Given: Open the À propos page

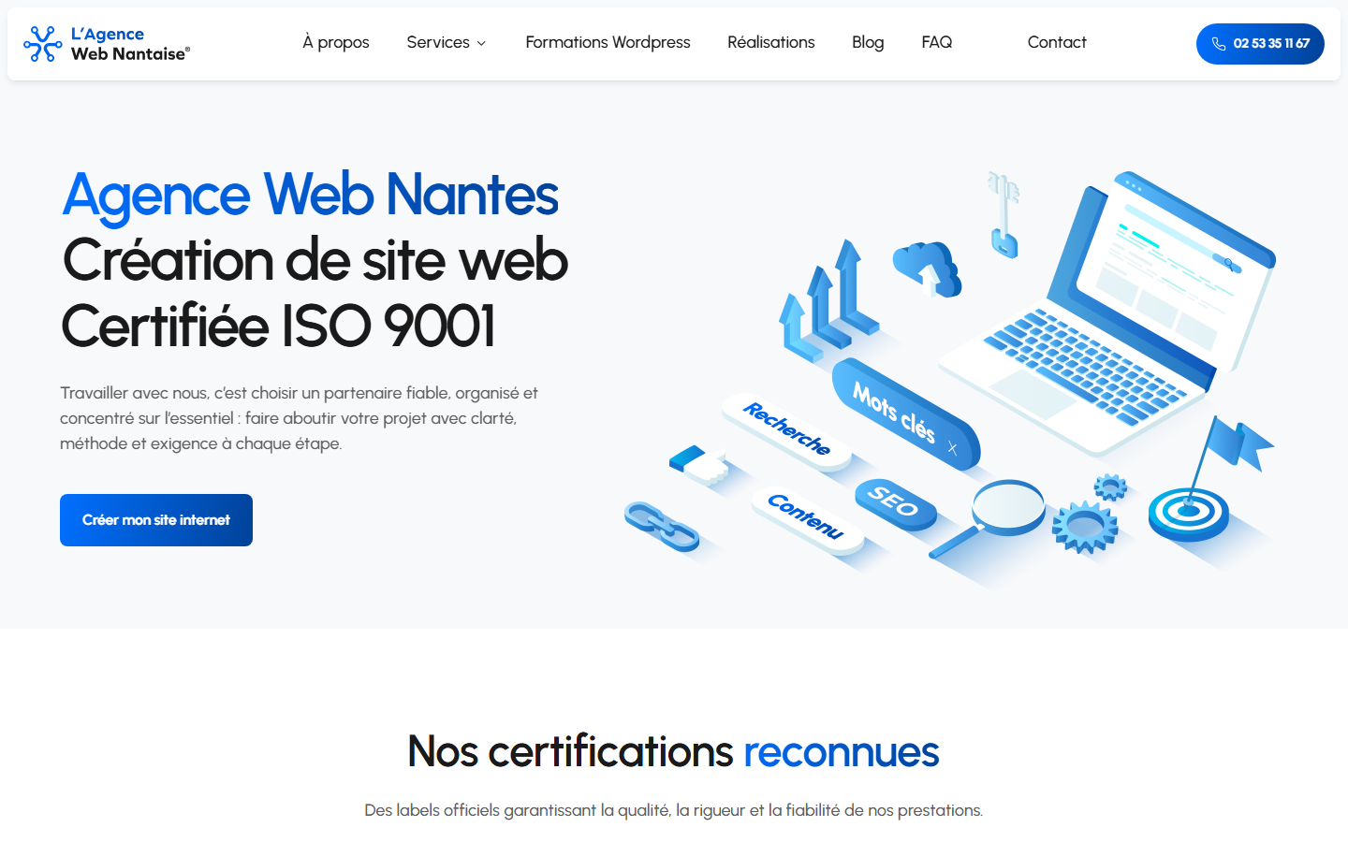Looking at the screenshot, I should 336,42.
